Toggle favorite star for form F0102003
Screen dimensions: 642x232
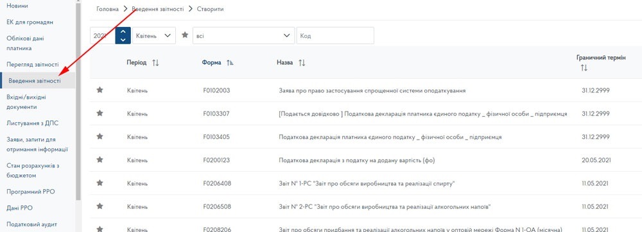pyautogui.click(x=100, y=90)
